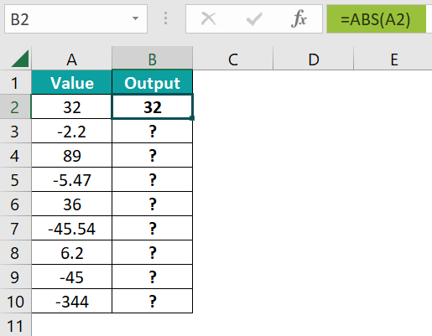Image resolution: width=432 pixels, height=336 pixels.
Task: Select cell with value -344
Action: [x=72, y=302]
